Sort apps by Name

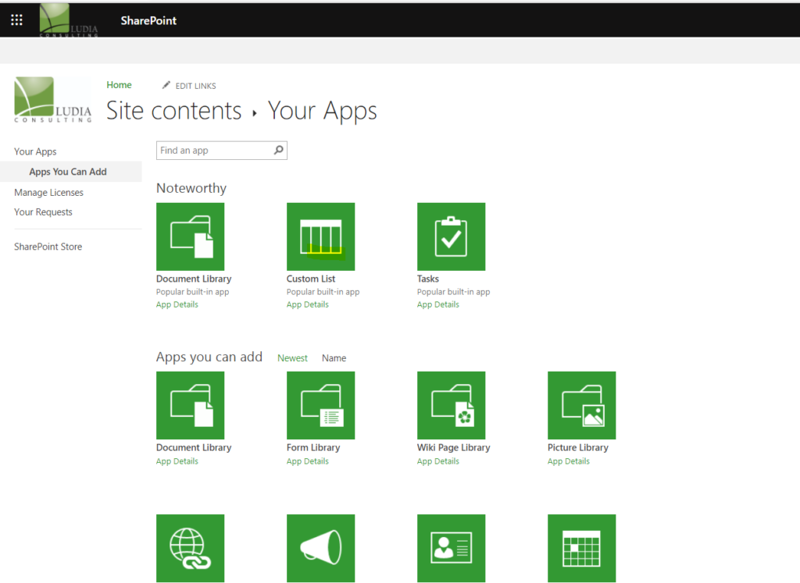(x=334, y=357)
